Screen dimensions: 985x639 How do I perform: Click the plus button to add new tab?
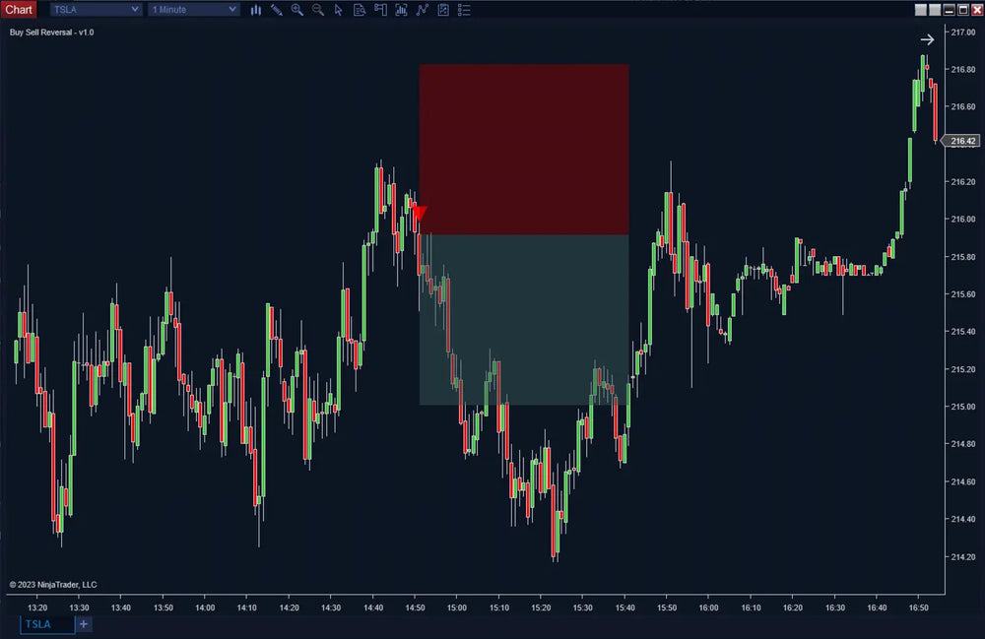point(83,624)
